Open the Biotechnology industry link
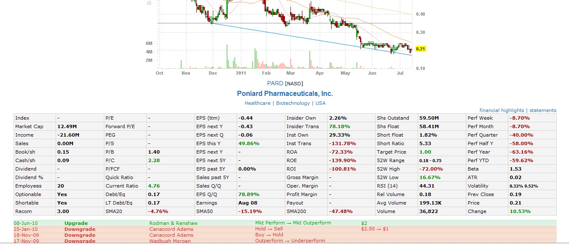This screenshot has height=244, width=569. coord(293,103)
